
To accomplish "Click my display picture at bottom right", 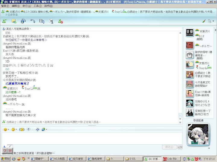I will point(198,134).
